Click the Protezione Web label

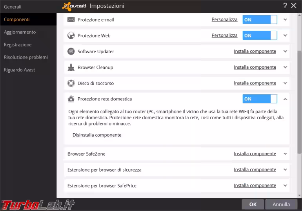coord(94,36)
